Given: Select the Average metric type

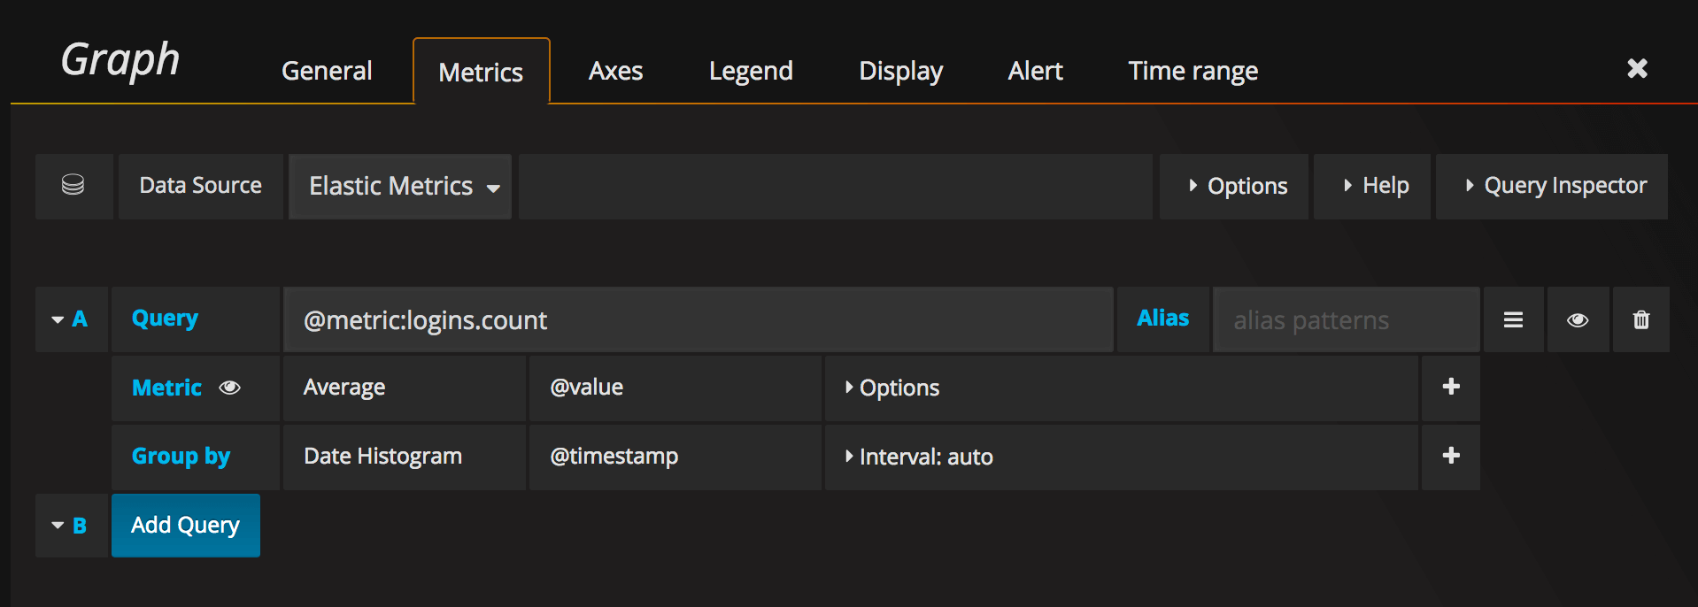Looking at the screenshot, I should tap(344, 388).
